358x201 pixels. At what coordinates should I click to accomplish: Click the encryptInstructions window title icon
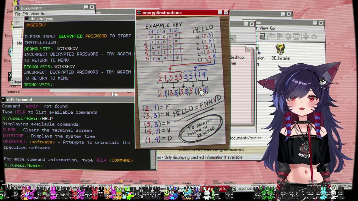(x=139, y=13)
